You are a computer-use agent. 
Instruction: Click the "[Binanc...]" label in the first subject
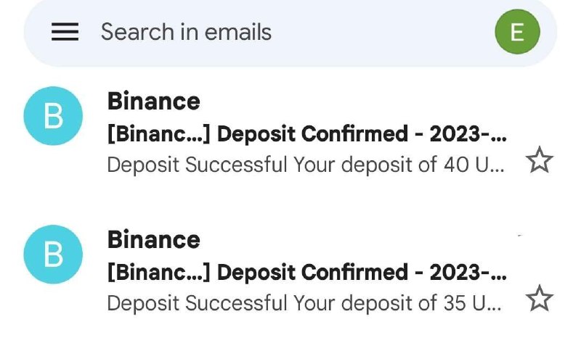(158, 134)
